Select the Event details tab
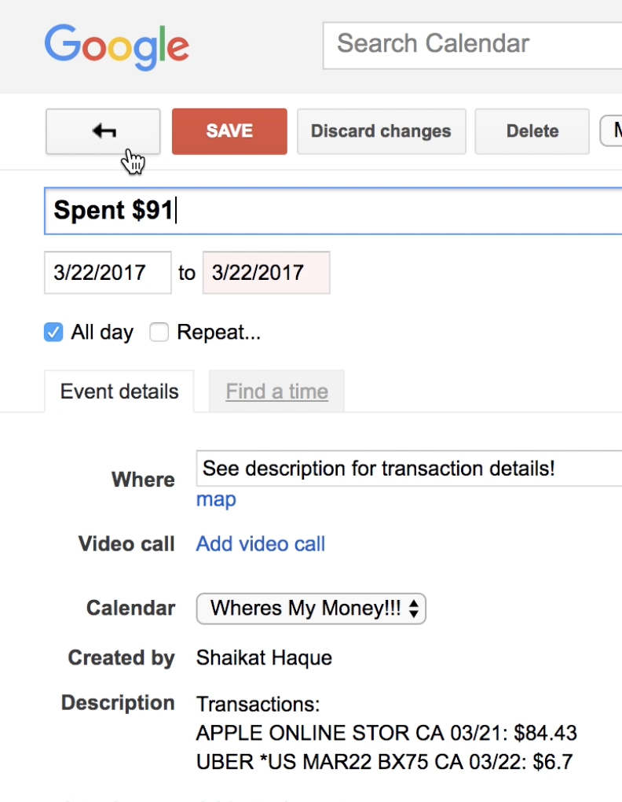The image size is (622, 802). [119, 392]
